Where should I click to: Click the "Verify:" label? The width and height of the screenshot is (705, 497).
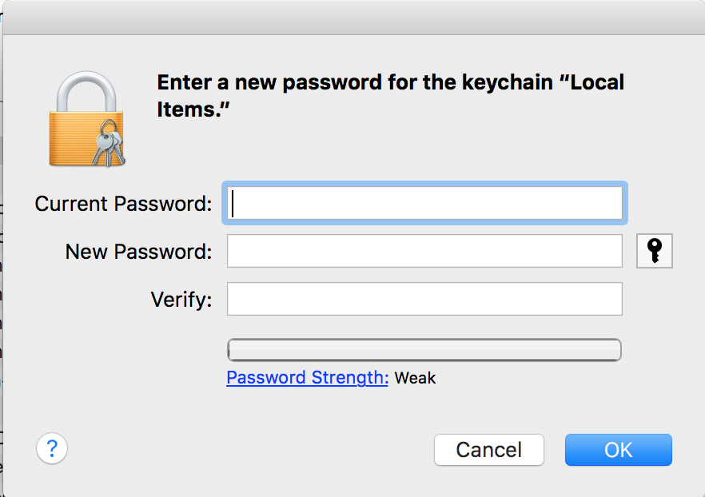181,300
